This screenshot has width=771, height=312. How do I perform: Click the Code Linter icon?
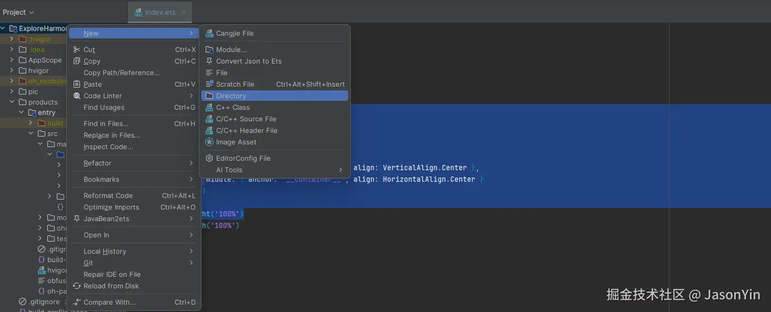point(77,96)
